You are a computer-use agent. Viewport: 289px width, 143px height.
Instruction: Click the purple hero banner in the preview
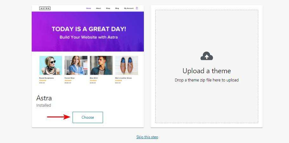pyautogui.click(x=88, y=32)
